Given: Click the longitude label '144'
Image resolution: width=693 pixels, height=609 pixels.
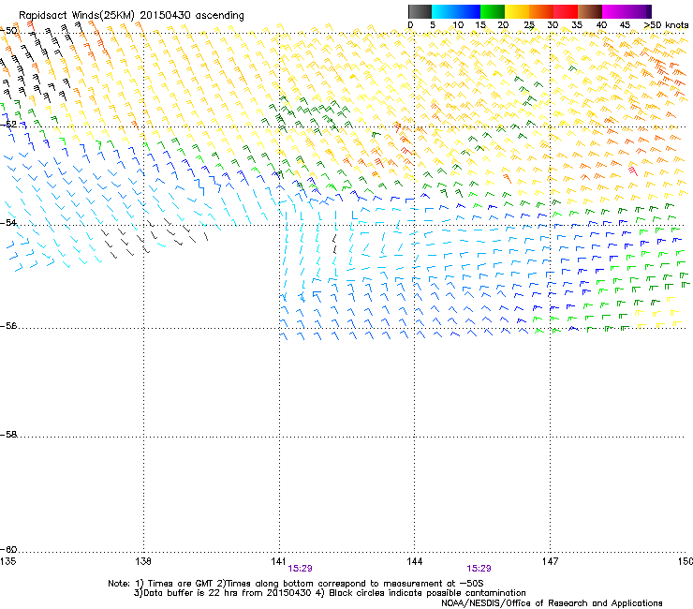Looking at the screenshot, I should [x=415, y=561].
